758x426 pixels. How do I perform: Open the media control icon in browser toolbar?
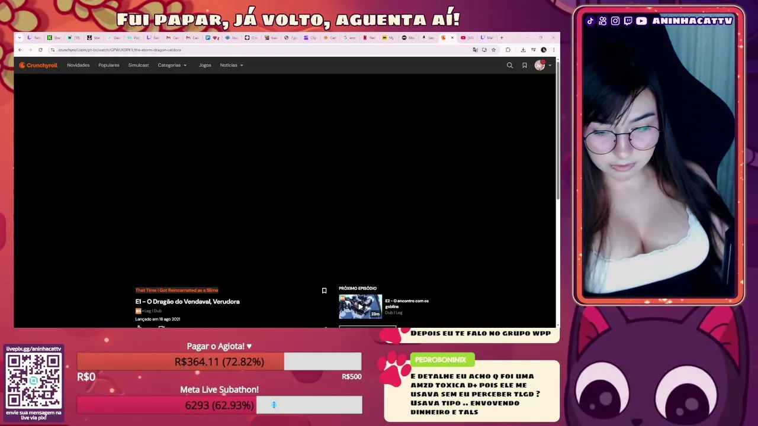[534, 50]
